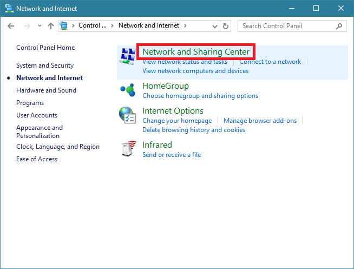Open Ease of Access category
The height and width of the screenshot is (269, 354).
tap(37, 159)
